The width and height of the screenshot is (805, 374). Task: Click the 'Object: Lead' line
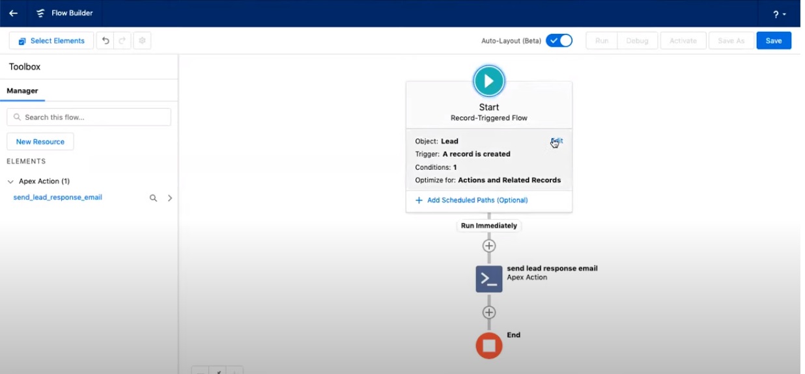coord(437,141)
